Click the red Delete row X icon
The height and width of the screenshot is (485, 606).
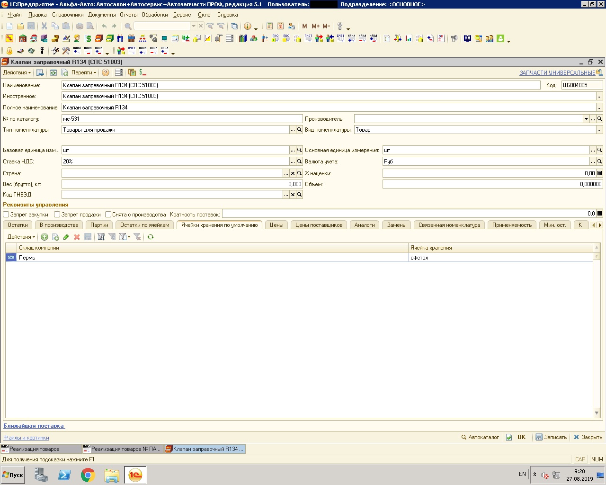pyautogui.click(x=77, y=237)
